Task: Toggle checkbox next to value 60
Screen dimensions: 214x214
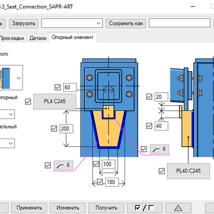Action: pos(58,87)
